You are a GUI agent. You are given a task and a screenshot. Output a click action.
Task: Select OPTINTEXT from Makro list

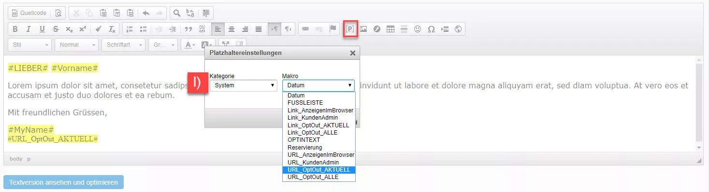point(319,140)
